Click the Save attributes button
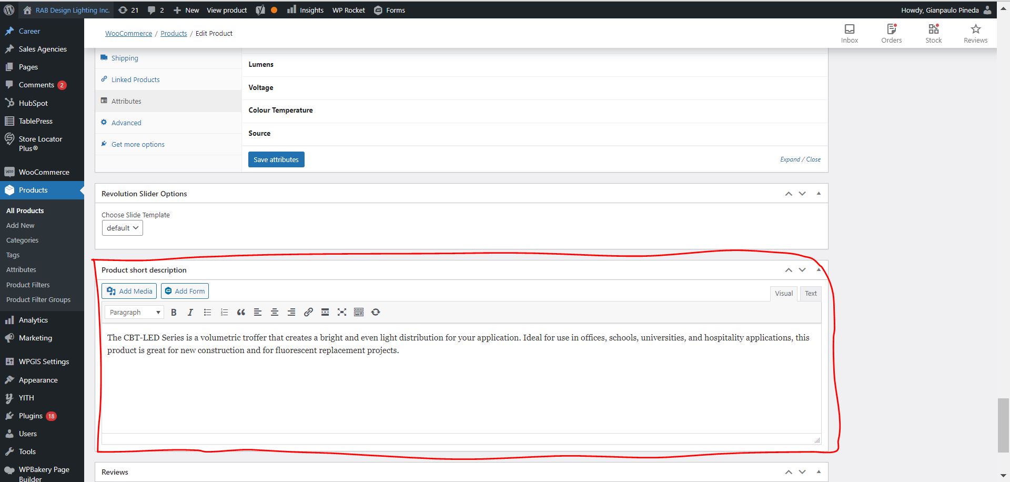The image size is (1010, 482). pos(276,160)
